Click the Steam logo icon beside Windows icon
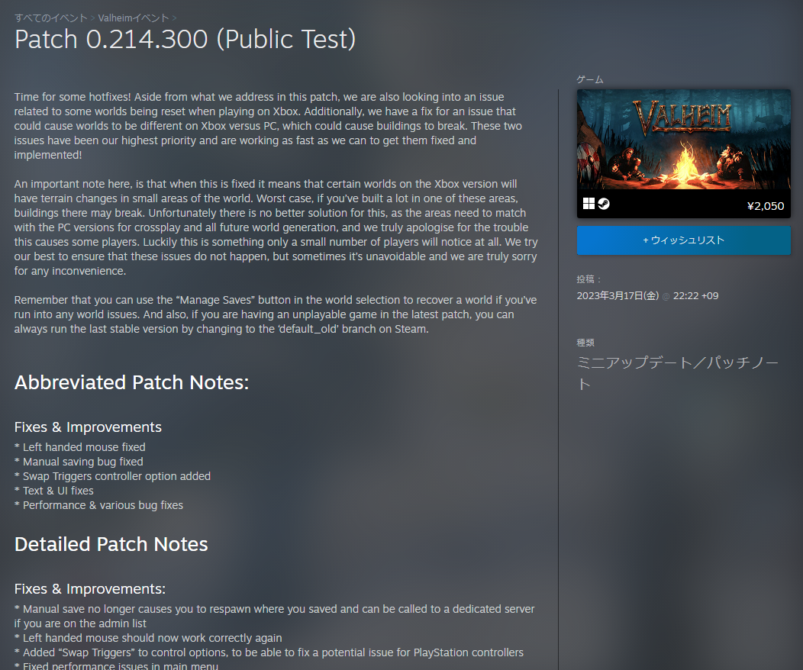The image size is (803, 670). tap(604, 204)
